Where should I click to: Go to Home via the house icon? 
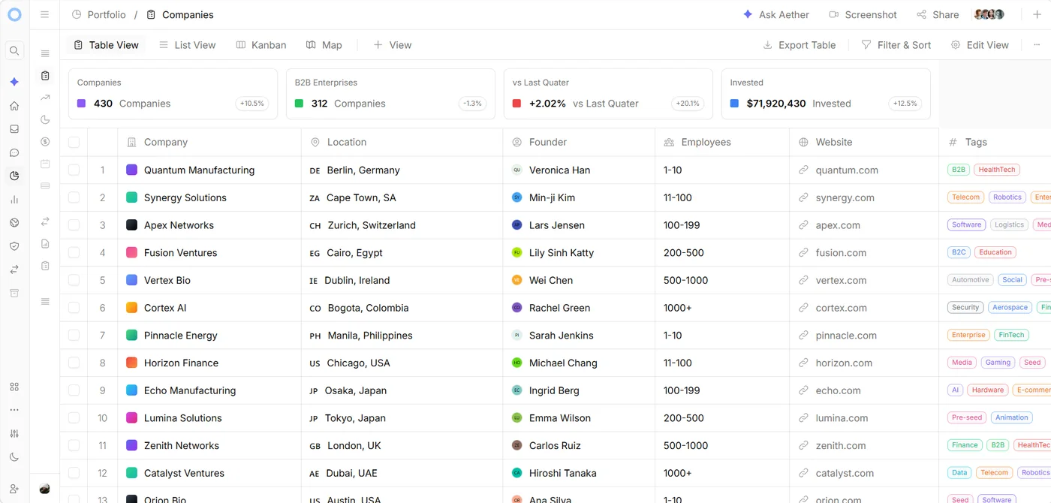click(x=14, y=106)
